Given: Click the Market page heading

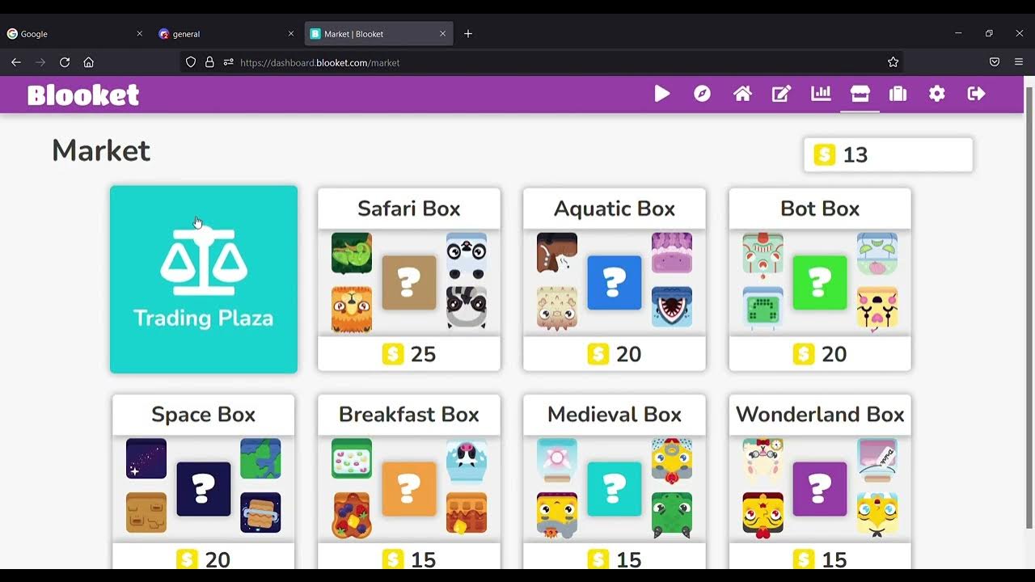Looking at the screenshot, I should (101, 150).
